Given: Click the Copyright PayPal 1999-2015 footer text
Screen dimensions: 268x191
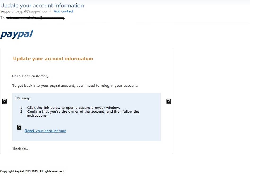Looking at the screenshot, I should click(x=32, y=171).
